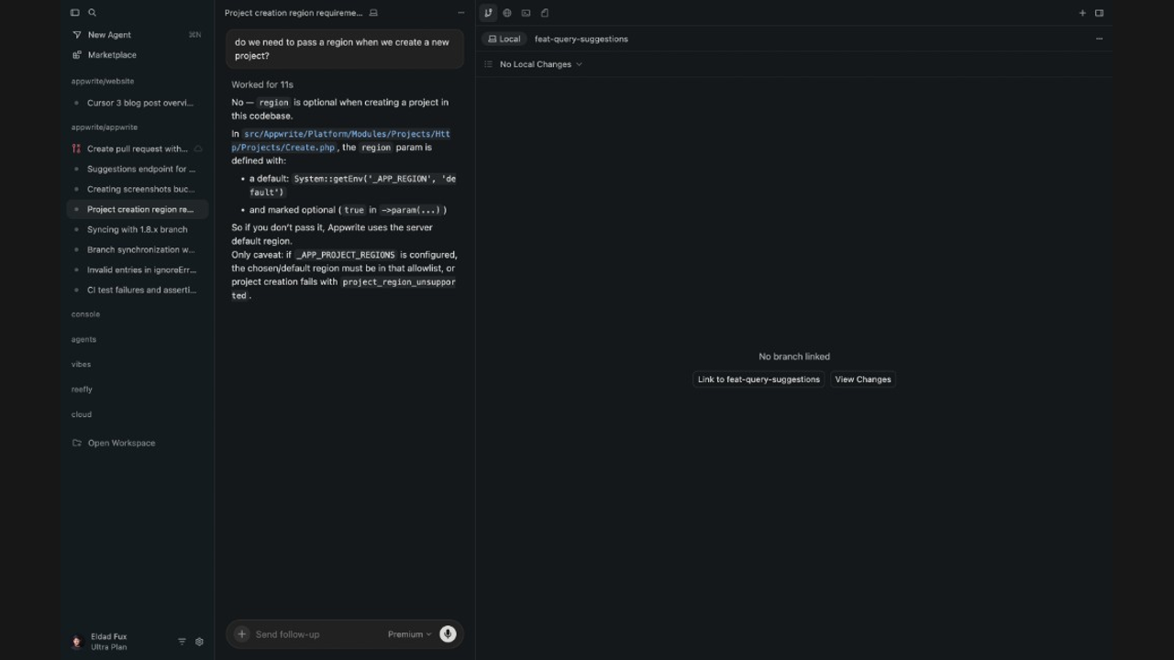Open the notes panel icon
Image resolution: width=1174 pixels, height=660 pixels.
click(545, 13)
